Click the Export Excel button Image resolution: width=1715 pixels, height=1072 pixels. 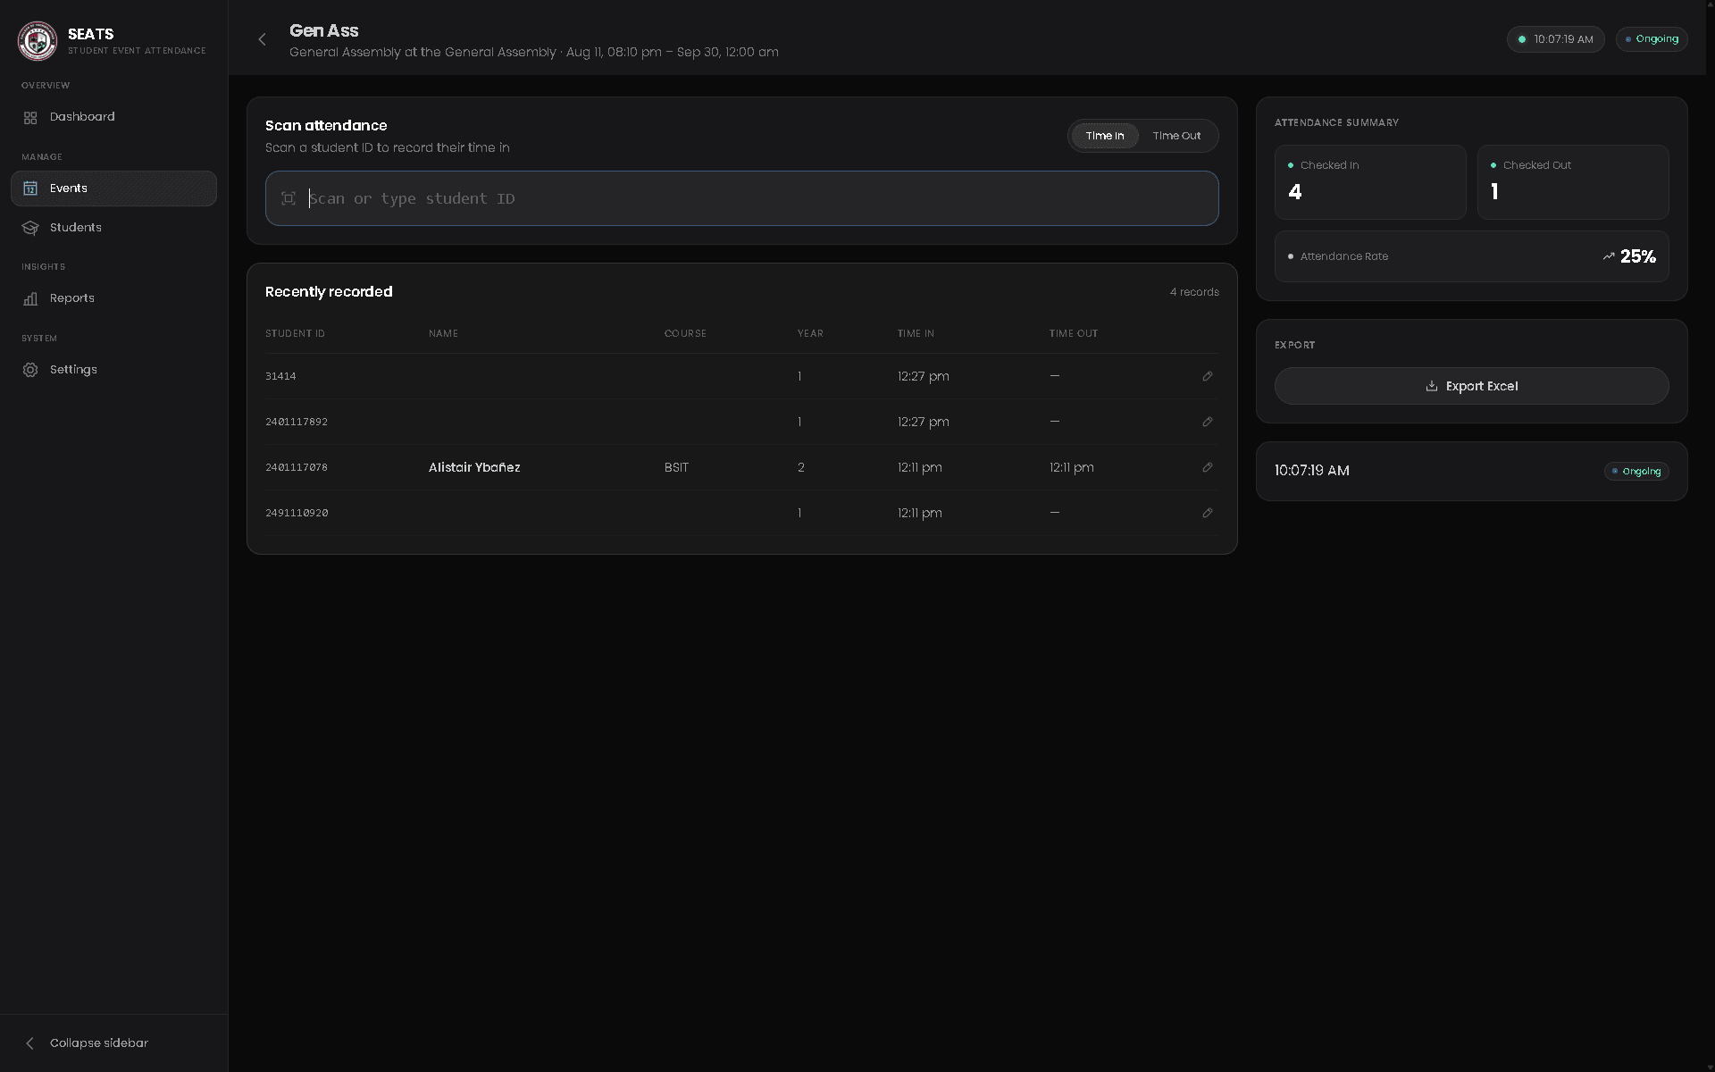coord(1471,386)
